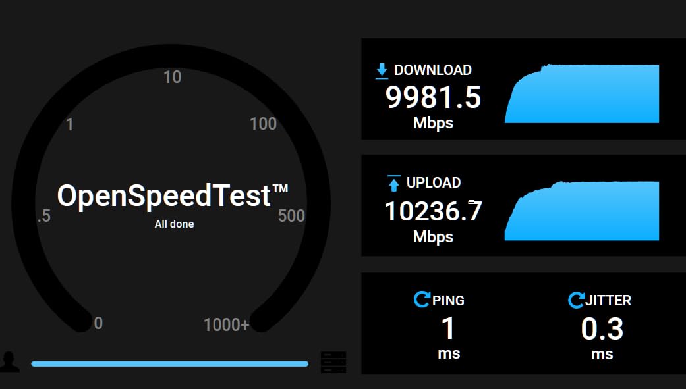The height and width of the screenshot is (389, 686).
Task: Click the UPLOAD label
Action: tap(433, 183)
